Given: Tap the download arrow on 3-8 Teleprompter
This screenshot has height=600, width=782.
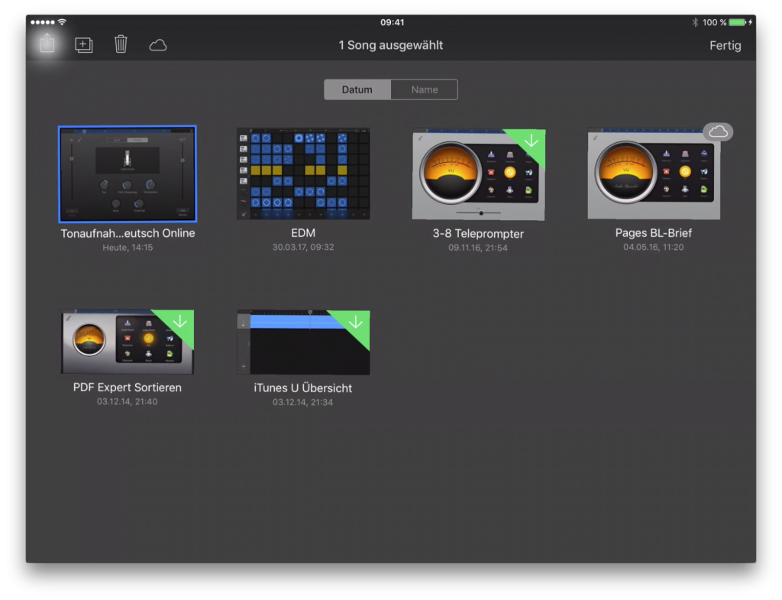Looking at the screenshot, I should [x=532, y=141].
